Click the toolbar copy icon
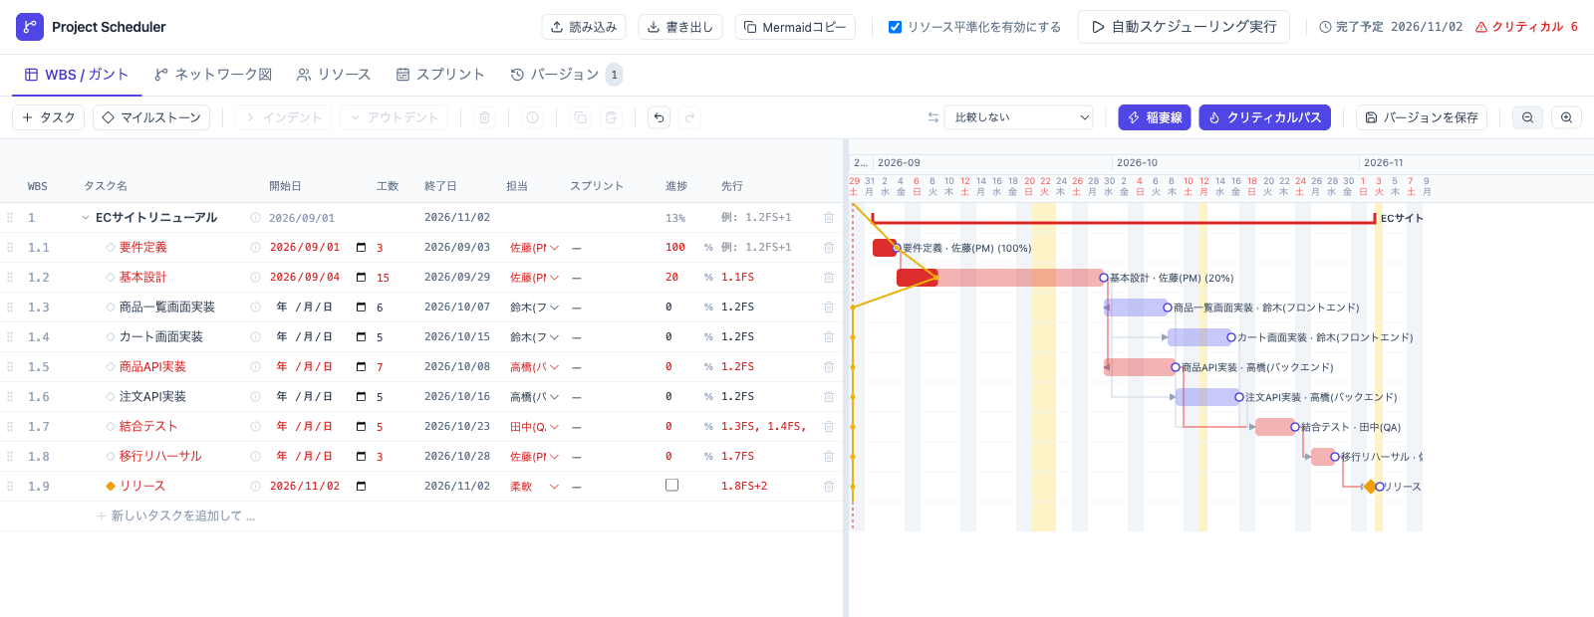Viewport: 1594px width, 617px height. click(x=580, y=117)
